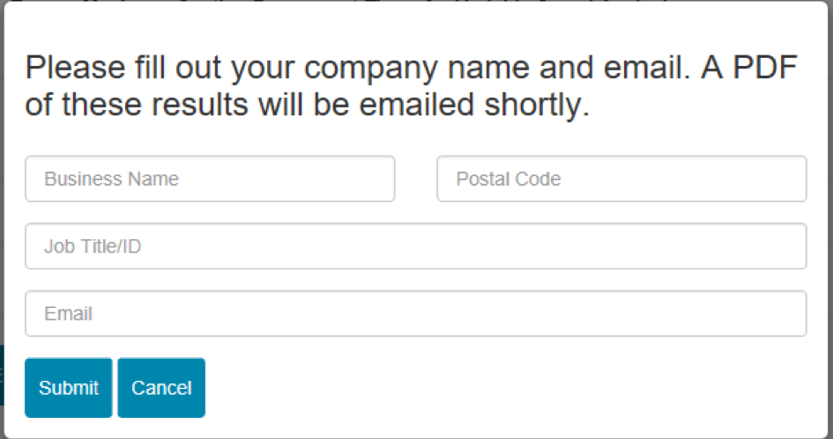Click into the Email input field
This screenshot has width=833, height=439.
416,313
